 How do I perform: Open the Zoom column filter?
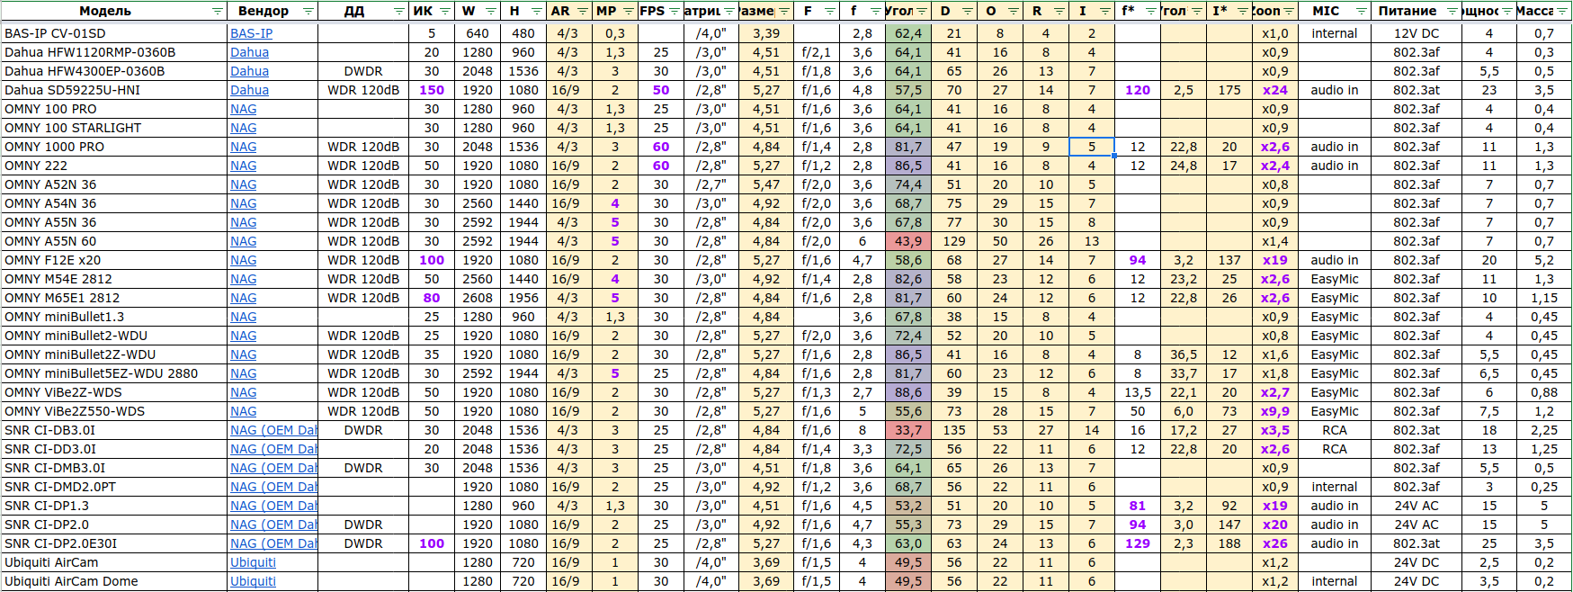point(1289,12)
